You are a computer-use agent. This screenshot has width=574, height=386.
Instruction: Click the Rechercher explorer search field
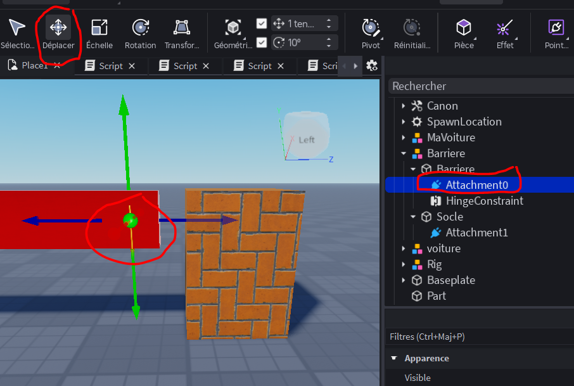pyautogui.click(x=480, y=86)
